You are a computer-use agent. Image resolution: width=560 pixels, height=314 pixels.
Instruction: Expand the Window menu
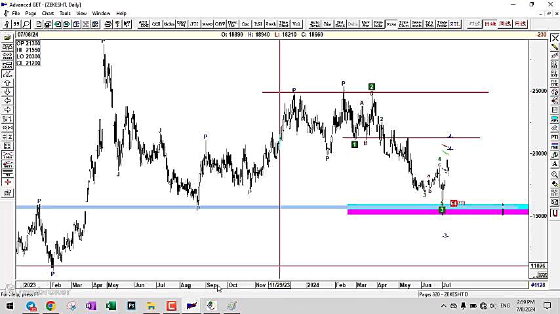(101, 13)
